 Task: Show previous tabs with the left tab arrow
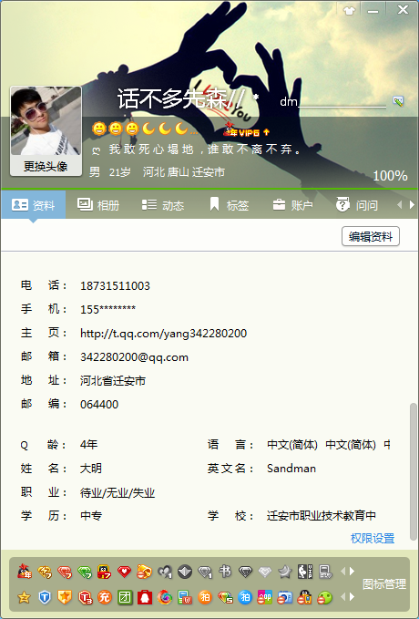(x=400, y=204)
